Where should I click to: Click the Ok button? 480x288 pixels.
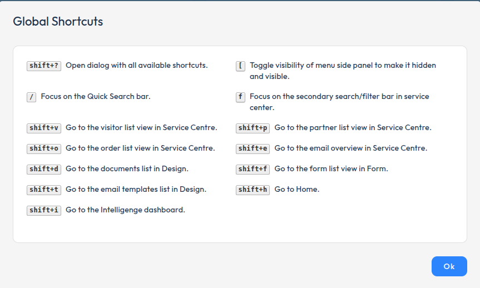pyautogui.click(x=449, y=266)
